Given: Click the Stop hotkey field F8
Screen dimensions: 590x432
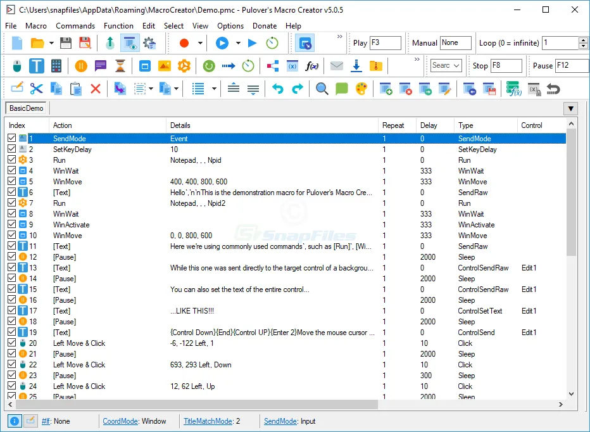Looking at the screenshot, I should tap(506, 65).
